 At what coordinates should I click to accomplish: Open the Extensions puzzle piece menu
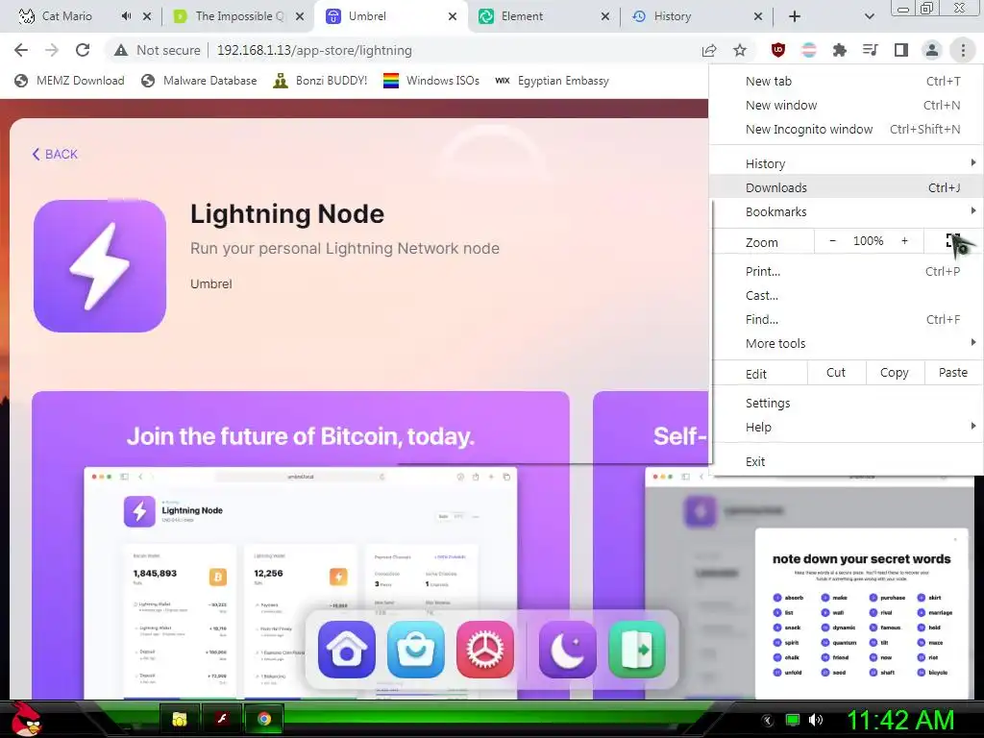(x=840, y=50)
